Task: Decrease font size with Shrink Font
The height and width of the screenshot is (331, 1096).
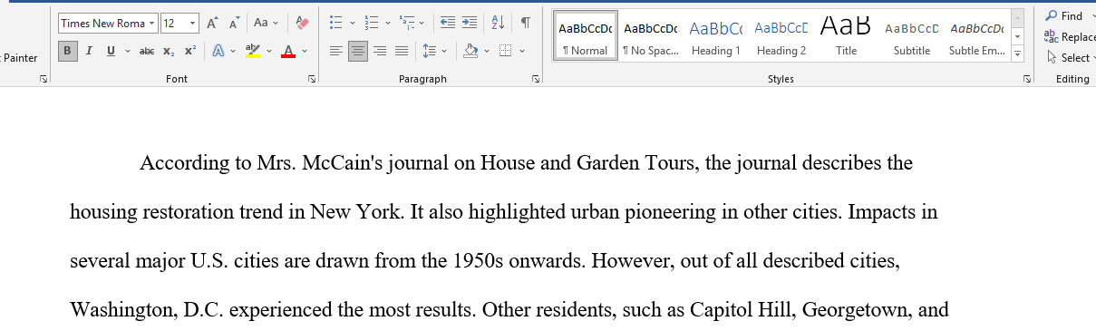Action: point(234,23)
